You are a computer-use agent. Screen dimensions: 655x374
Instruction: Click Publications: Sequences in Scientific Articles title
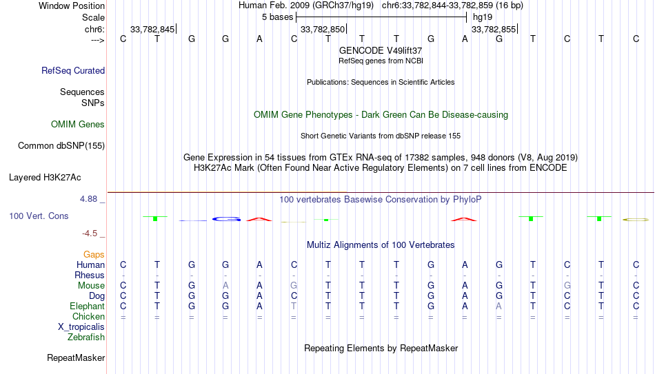(381, 82)
